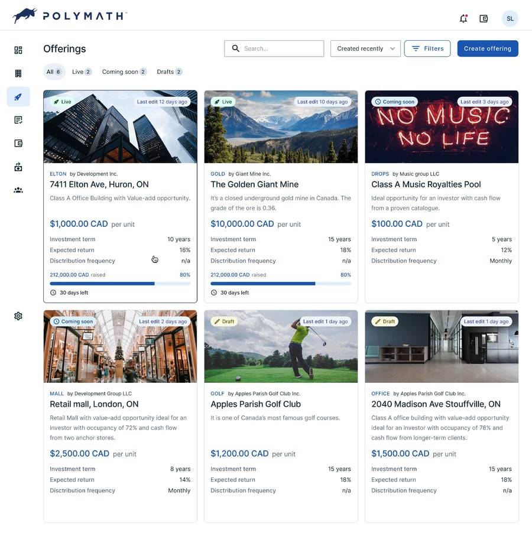
Task: Expand the Created recently sort dropdown
Action: [365, 48]
